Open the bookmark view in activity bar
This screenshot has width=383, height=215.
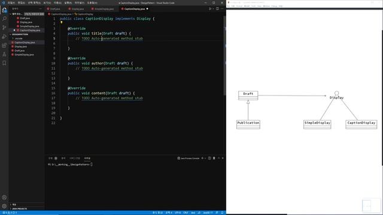pyautogui.click(x=4, y=63)
